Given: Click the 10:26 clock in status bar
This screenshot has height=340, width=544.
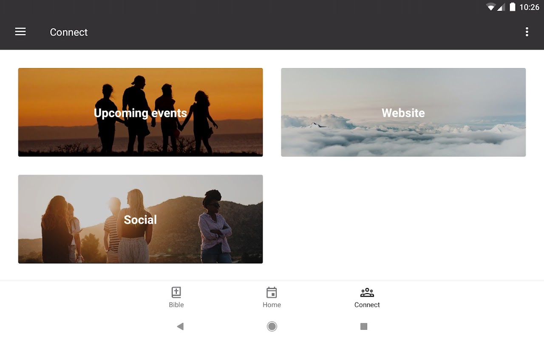Looking at the screenshot, I should 530,7.
